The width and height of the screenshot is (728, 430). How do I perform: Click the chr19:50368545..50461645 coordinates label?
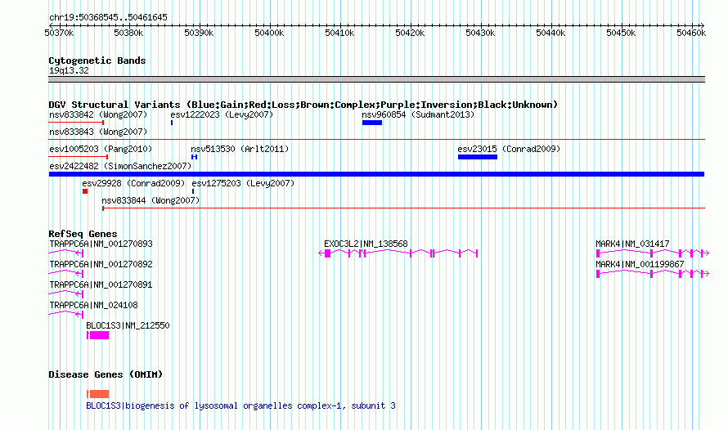tap(108, 17)
